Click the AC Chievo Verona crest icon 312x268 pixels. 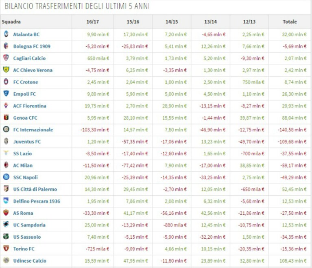tap(6, 69)
